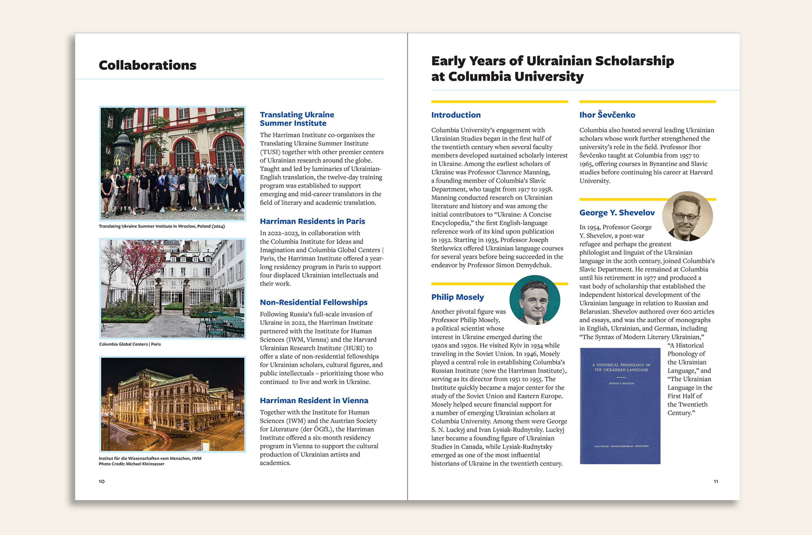Click the Vienna building night photo

click(172, 404)
